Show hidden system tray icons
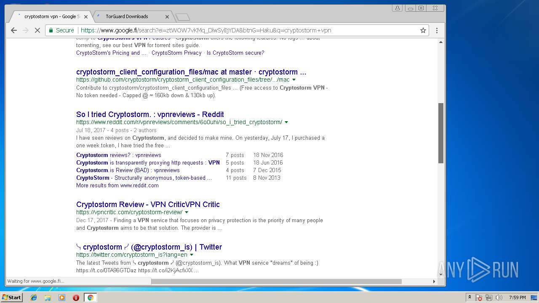The image size is (539, 303). tap(470, 298)
